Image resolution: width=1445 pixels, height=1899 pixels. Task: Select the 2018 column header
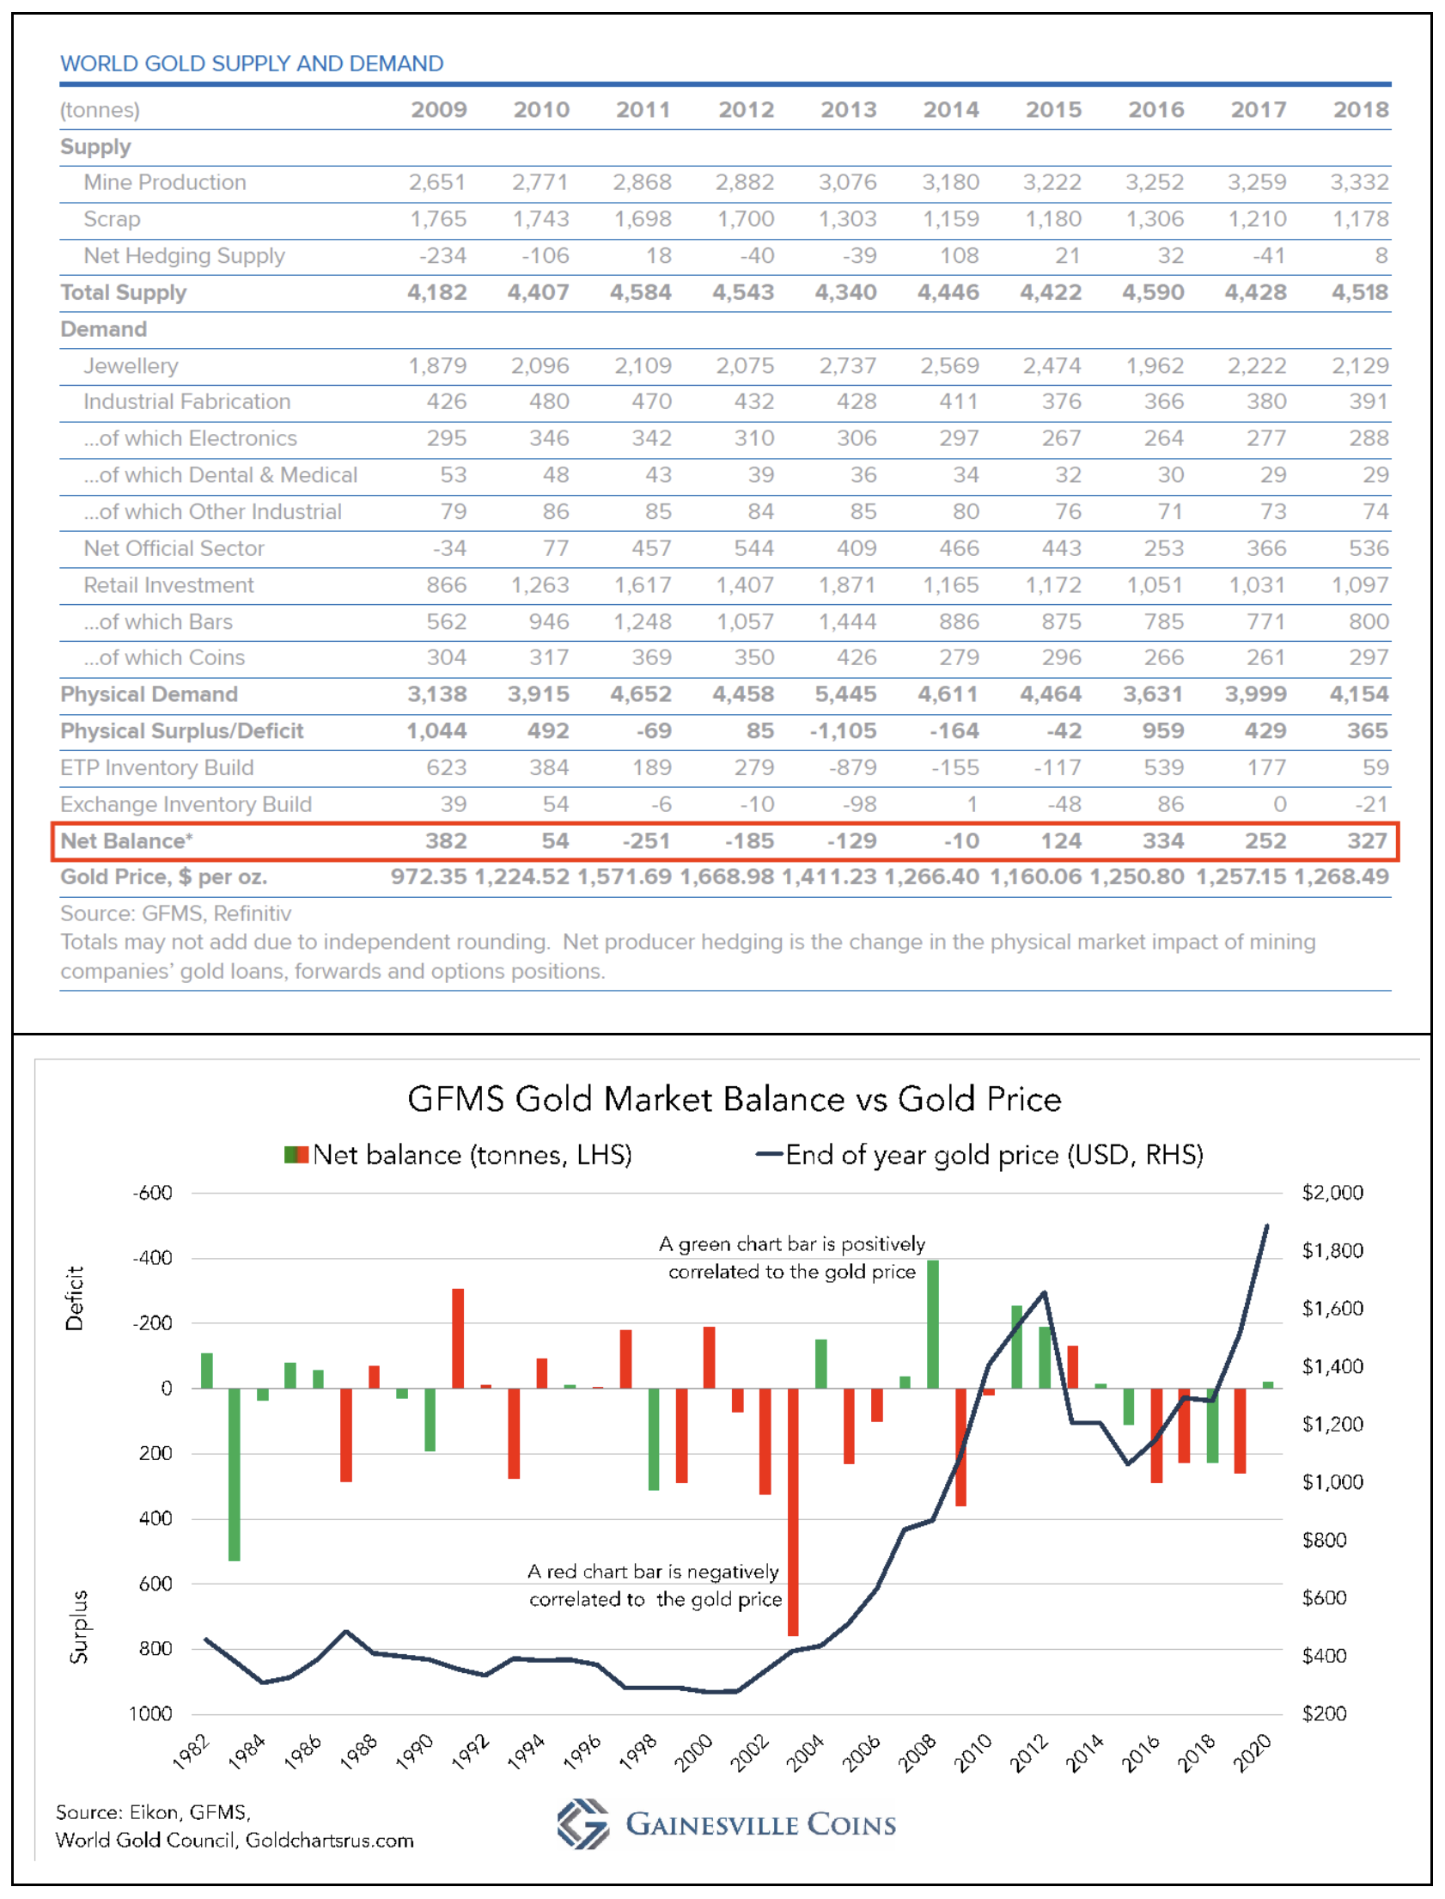click(1360, 110)
